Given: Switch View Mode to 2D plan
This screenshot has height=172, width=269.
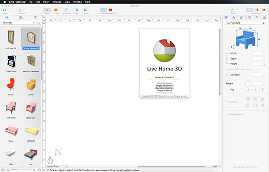Looking at the screenshot, I should 250,10.
